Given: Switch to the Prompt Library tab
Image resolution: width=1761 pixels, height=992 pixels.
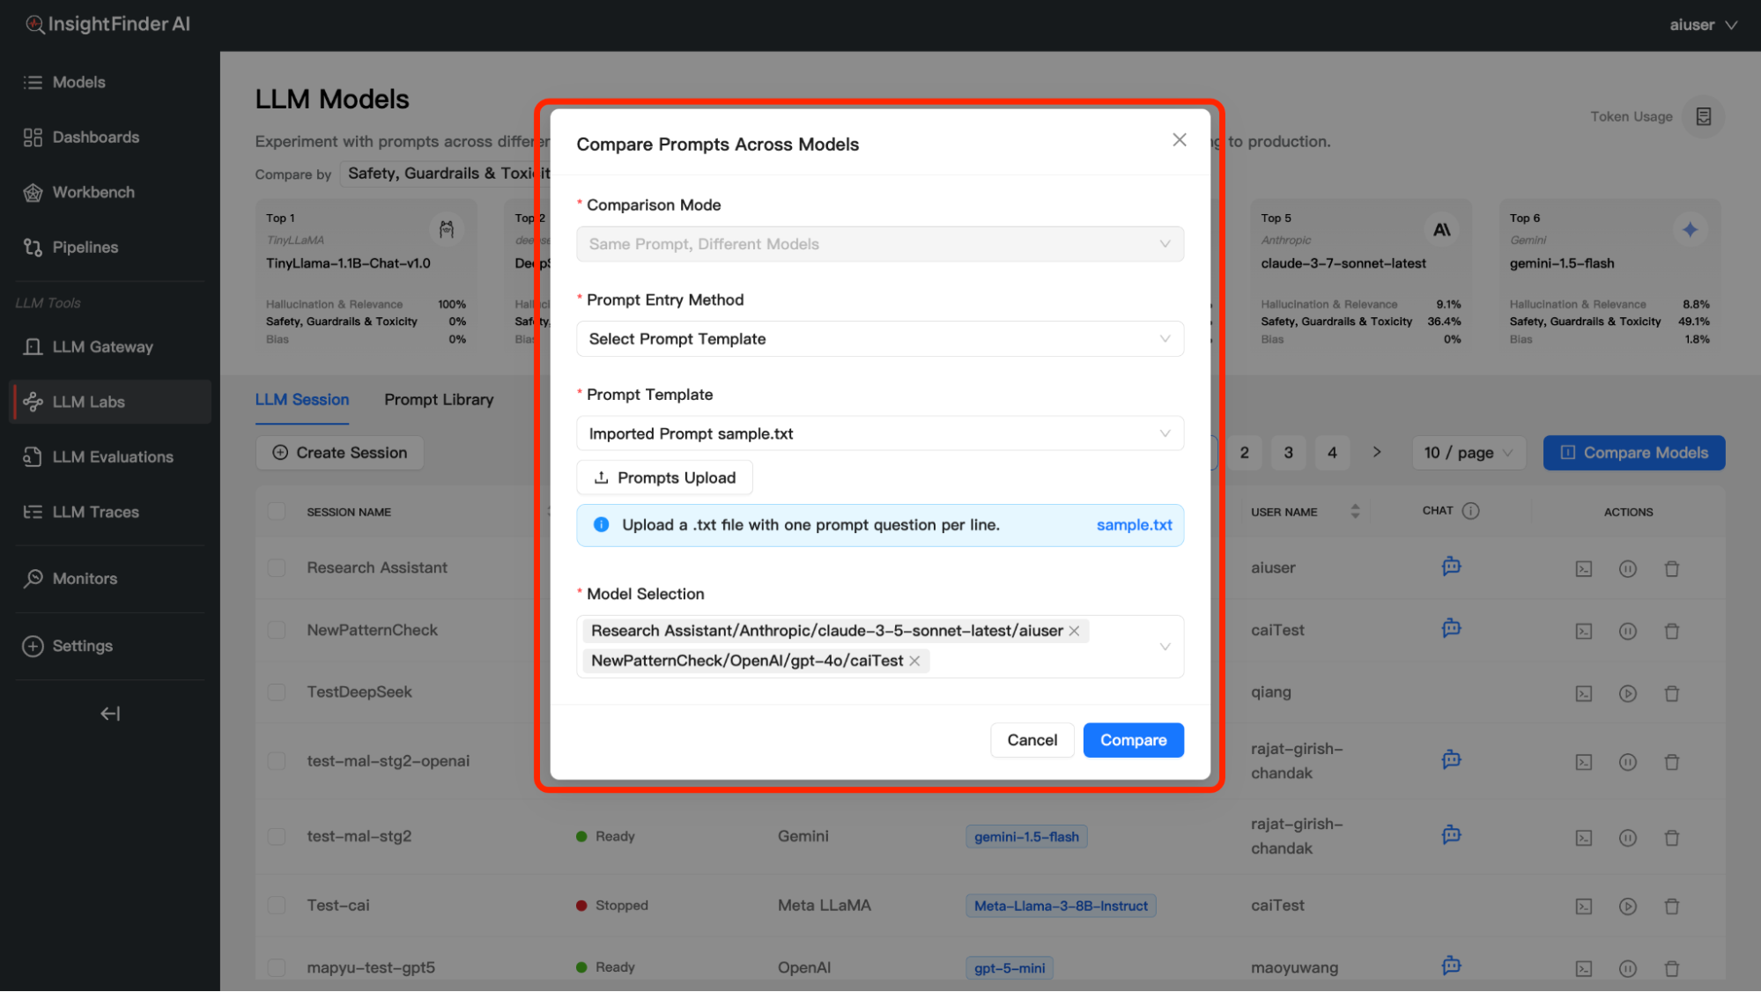Looking at the screenshot, I should pyautogui.click(x=439, y=400).
